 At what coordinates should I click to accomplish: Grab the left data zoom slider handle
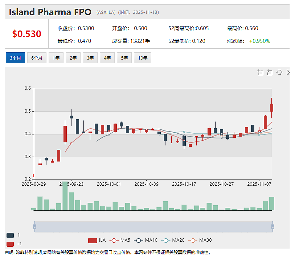(34, 227)
